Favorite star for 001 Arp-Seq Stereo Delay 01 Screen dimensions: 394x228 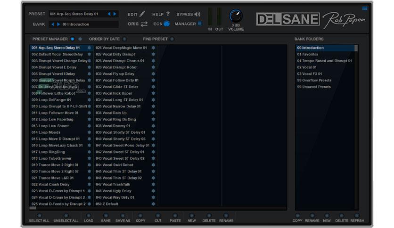click(x=89, y=48)
